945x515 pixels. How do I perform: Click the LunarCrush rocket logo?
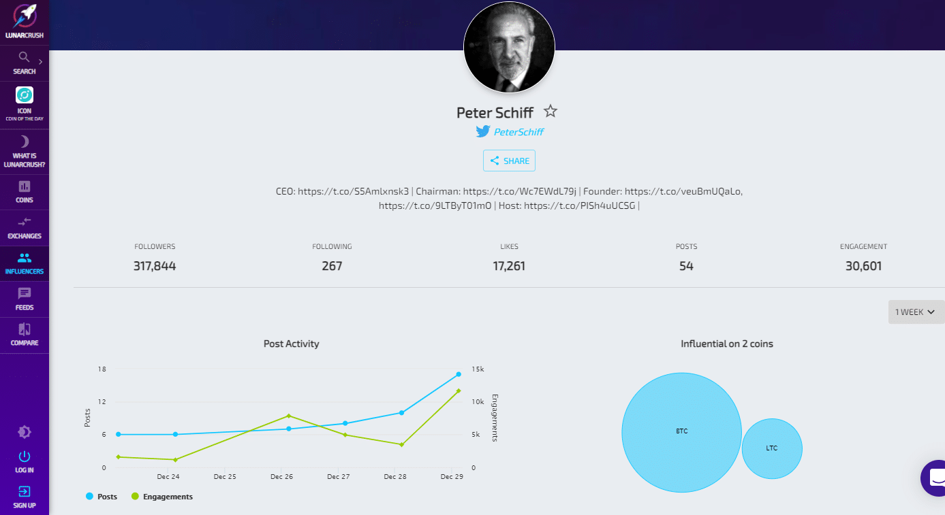25,17
